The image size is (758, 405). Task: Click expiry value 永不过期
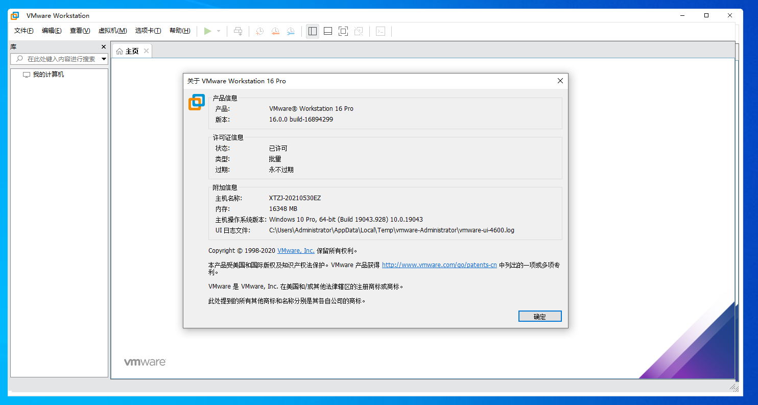coord(281,170)
